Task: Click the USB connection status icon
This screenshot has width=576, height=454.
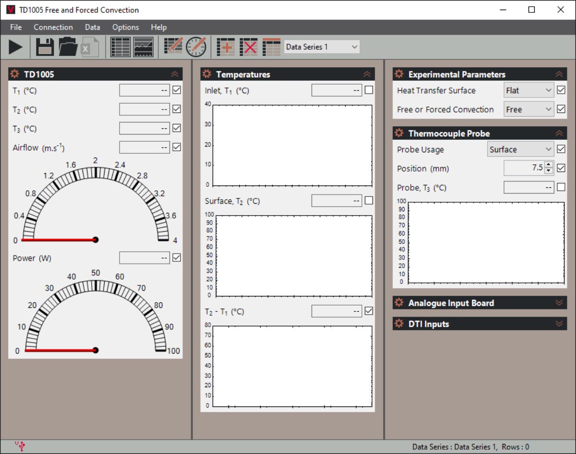Action: click(x=20, y=446)
